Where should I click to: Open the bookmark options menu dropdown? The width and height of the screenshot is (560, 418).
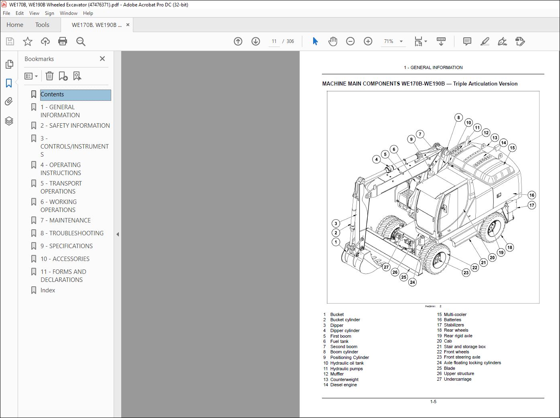(x=31, y=76)
